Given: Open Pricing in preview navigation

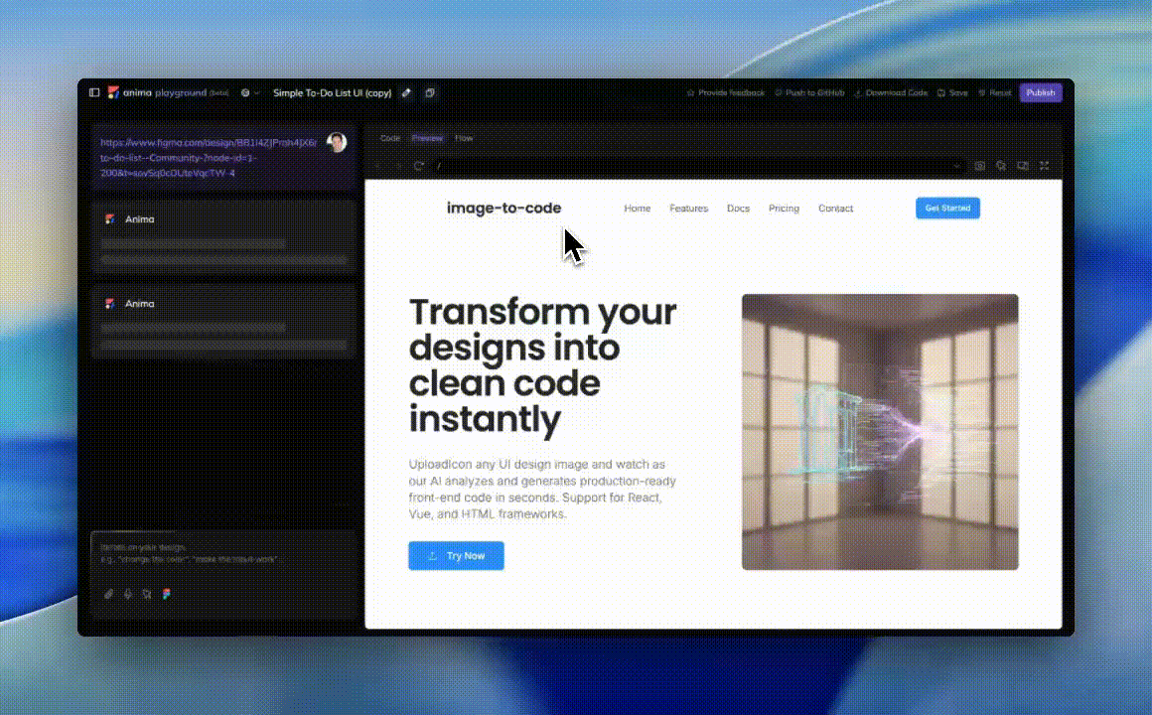Looking at the screenshot, I should coord(784,208).
